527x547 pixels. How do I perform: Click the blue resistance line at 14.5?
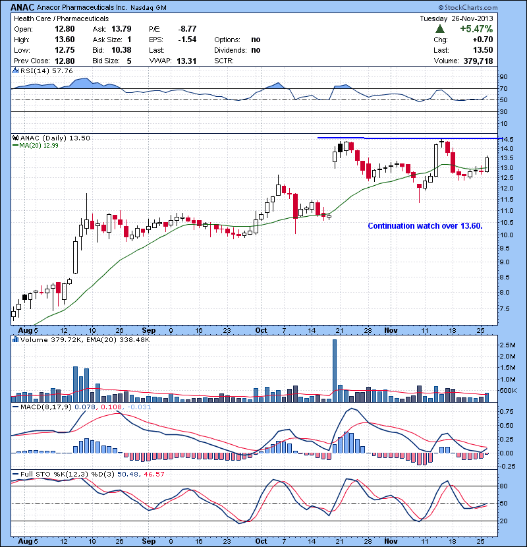410,138
